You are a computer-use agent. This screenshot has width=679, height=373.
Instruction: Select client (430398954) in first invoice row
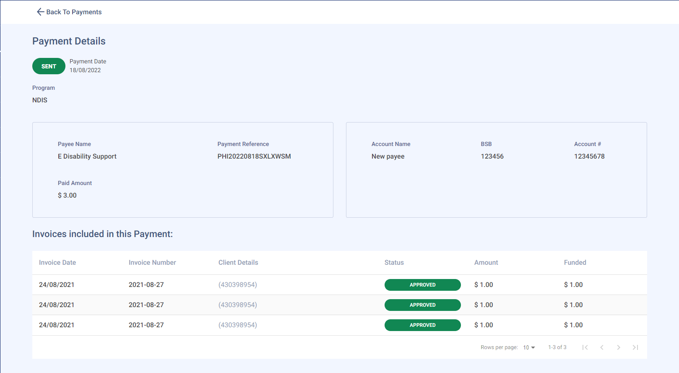point(237,285)
